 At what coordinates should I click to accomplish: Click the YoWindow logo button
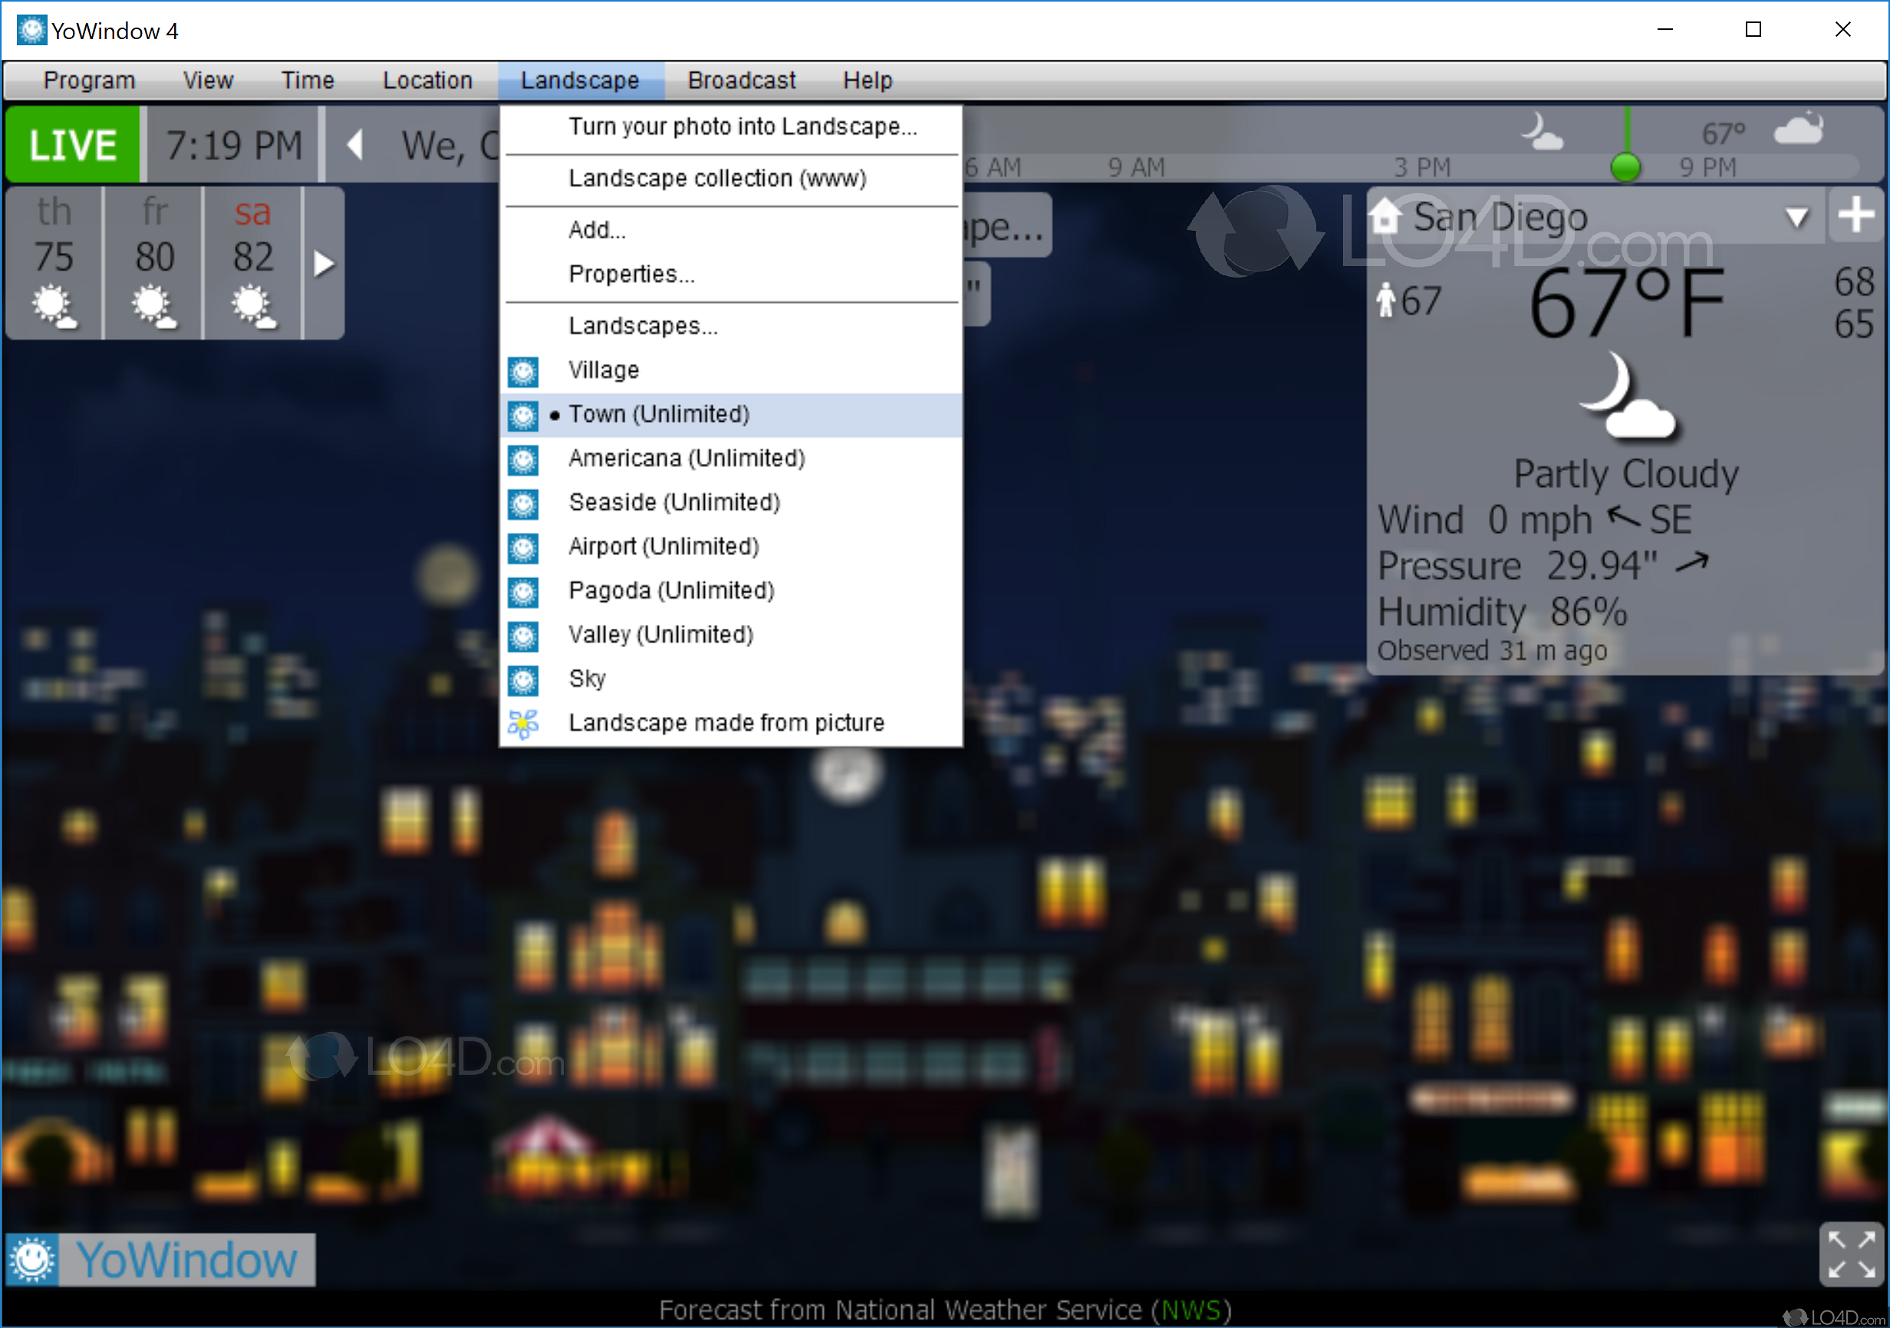coord(160,1259)
